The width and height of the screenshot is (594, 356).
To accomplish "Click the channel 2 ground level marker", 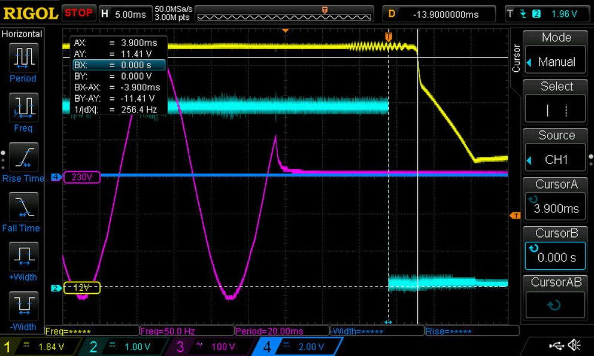I will 56,288.
